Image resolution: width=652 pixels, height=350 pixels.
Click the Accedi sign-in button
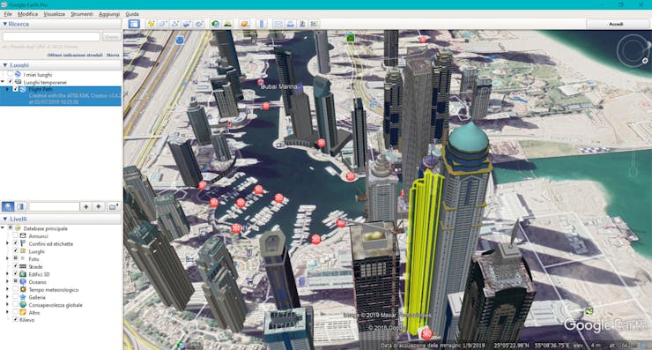point(616,24)
